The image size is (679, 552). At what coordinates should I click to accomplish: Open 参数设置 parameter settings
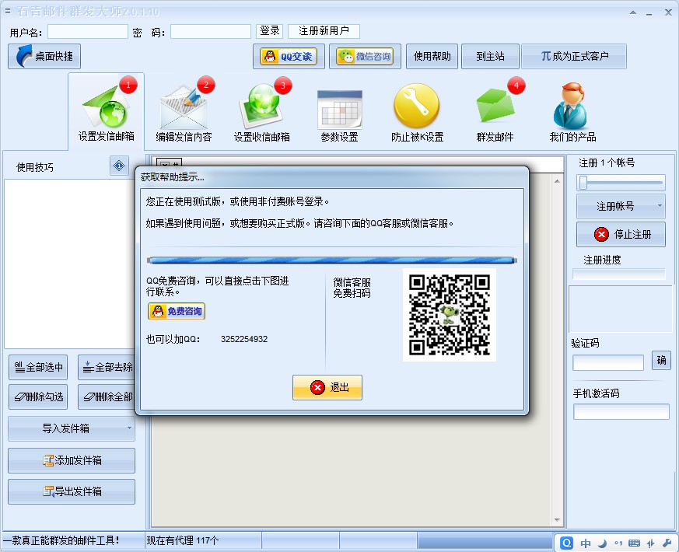coord(340,111)
